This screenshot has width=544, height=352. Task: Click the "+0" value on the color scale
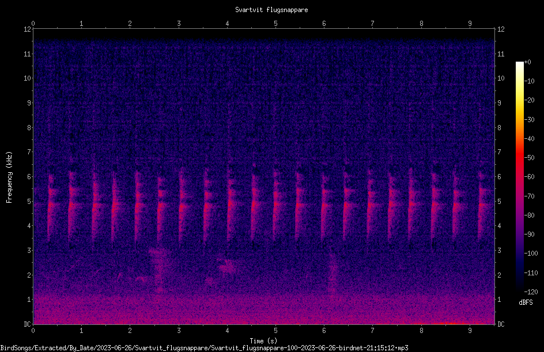tap(527, 62)
